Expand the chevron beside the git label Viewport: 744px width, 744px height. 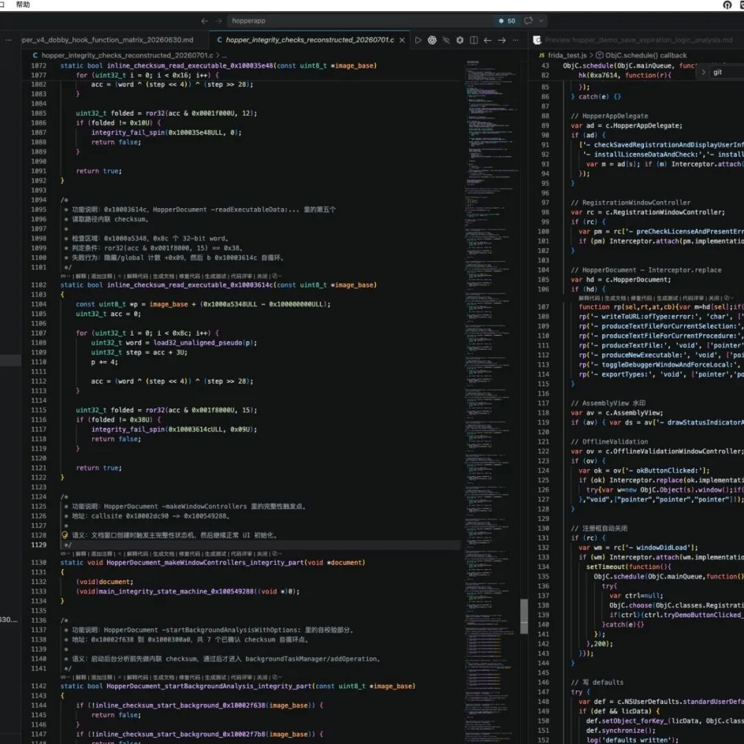(x=703, y=72)
